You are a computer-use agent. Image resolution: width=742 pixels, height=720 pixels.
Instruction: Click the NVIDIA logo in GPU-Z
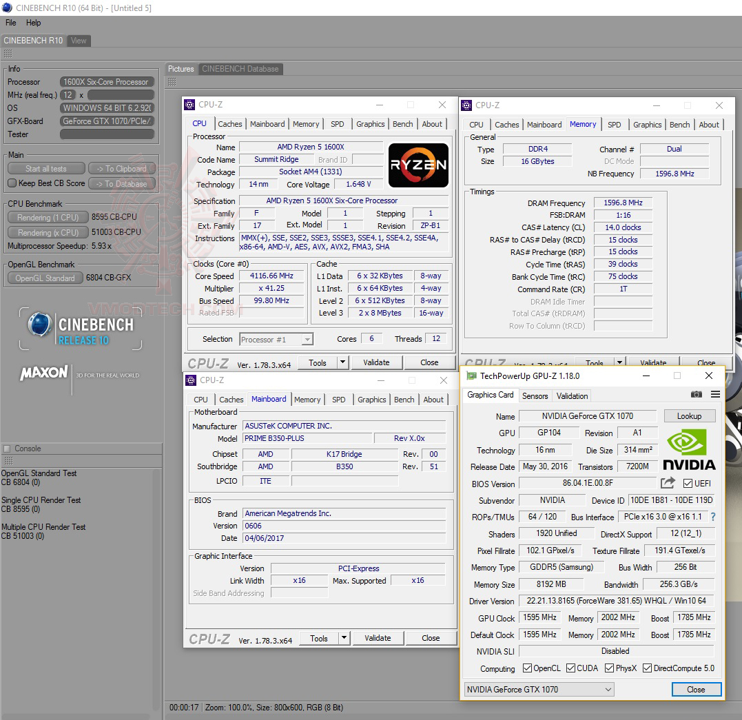(688, 448)
